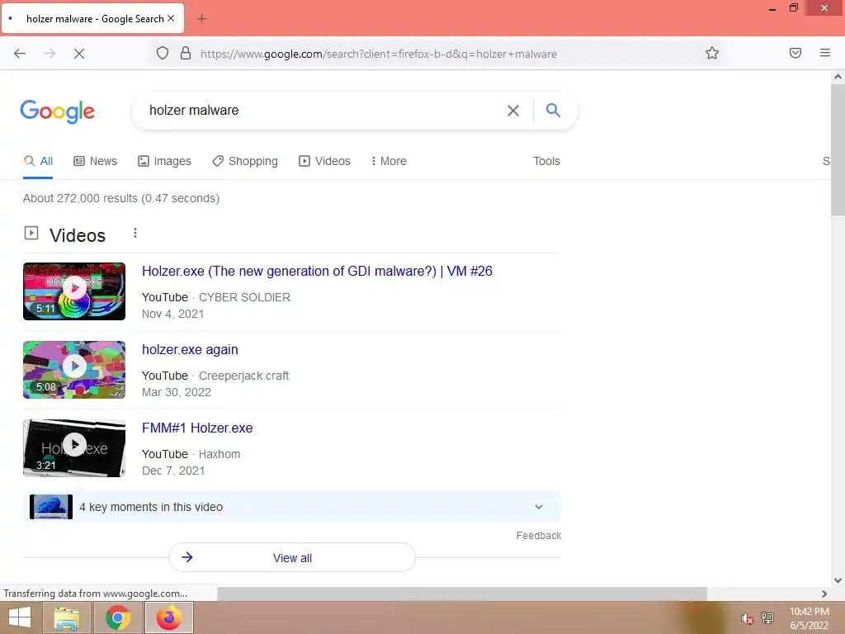Click the key moments preview thumbnail
845x634 pixels.
[51, 507]
